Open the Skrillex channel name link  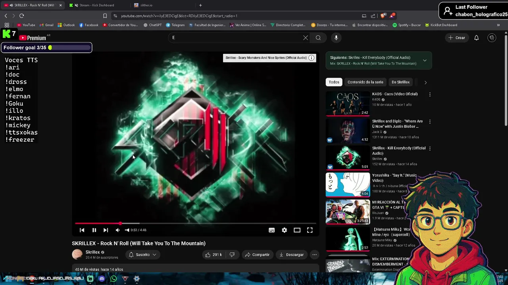(x=92, y=252)
